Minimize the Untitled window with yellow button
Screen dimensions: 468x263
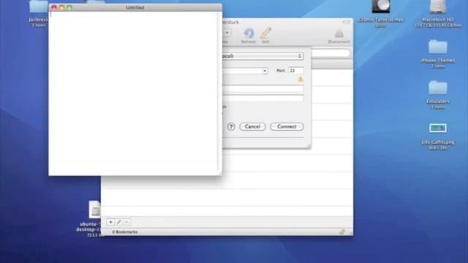[x=61, y=7]
